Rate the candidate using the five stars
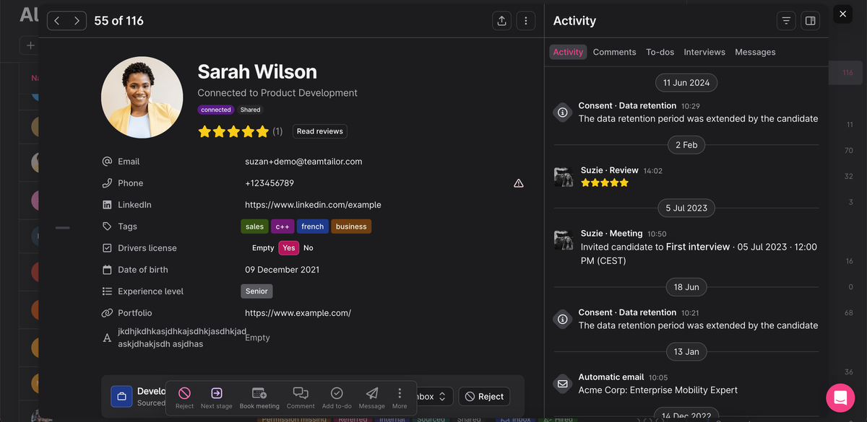This screenshot has width=867, height=422. click(233, 131)
